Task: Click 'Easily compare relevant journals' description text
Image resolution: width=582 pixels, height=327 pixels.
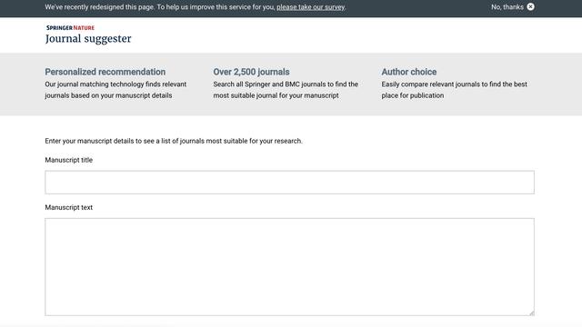Action: pos(455,90)
